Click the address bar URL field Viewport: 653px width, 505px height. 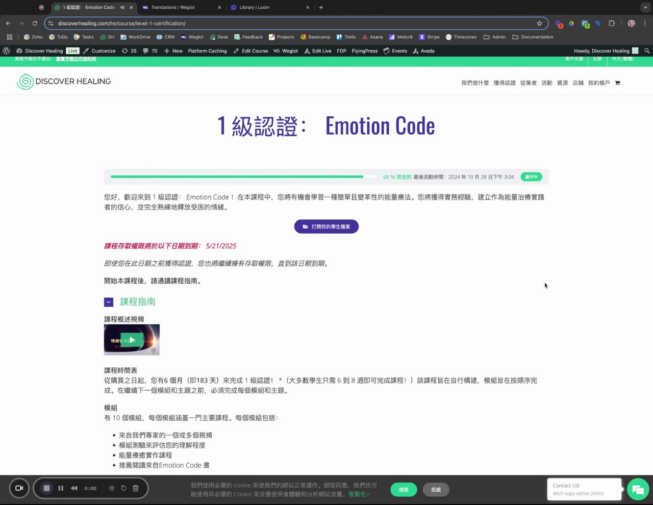click(x=296, y=23)
